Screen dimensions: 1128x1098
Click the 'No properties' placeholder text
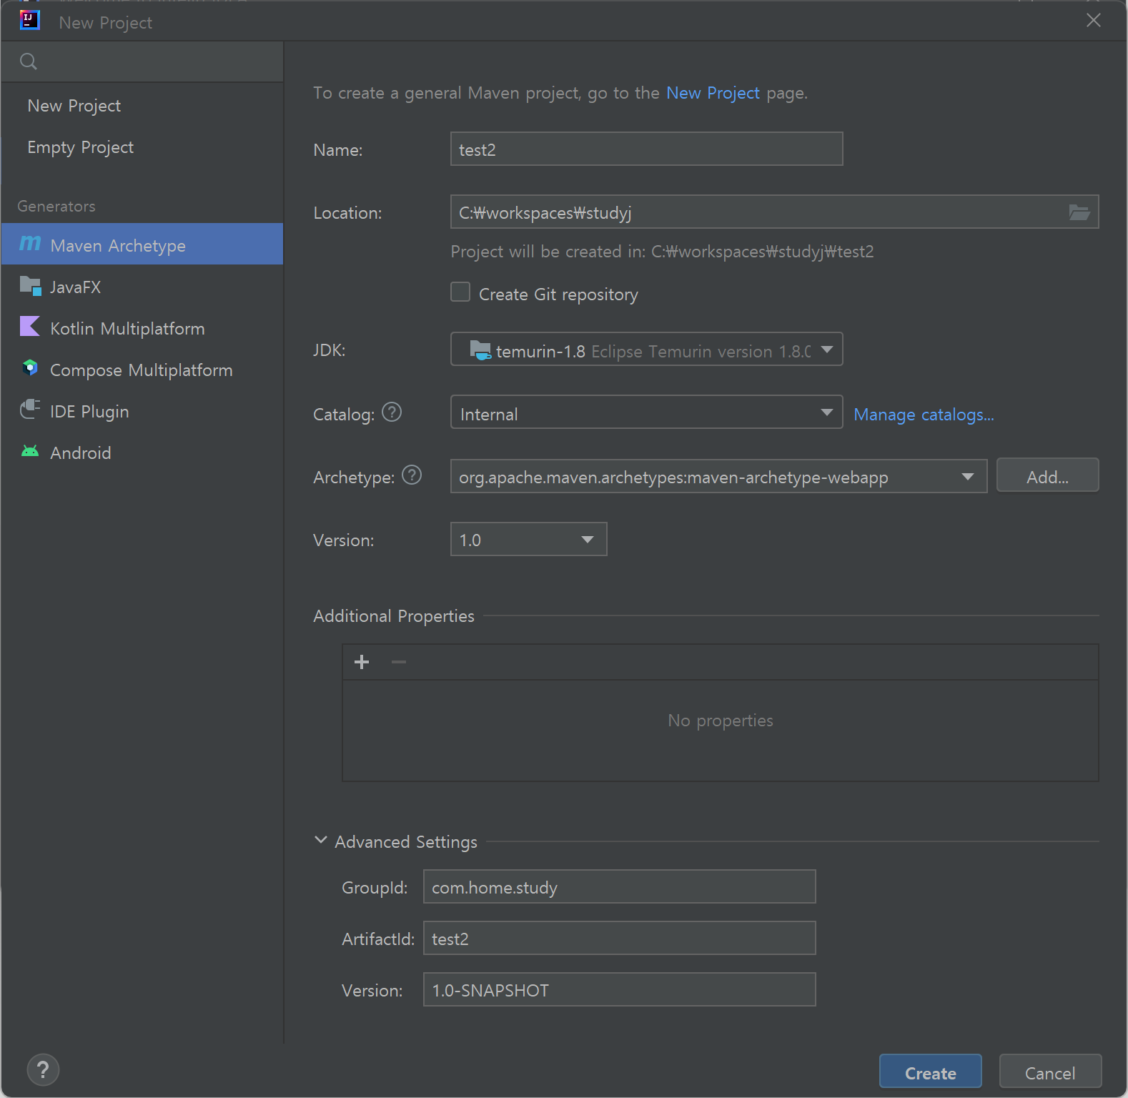[x=721, y=721]
